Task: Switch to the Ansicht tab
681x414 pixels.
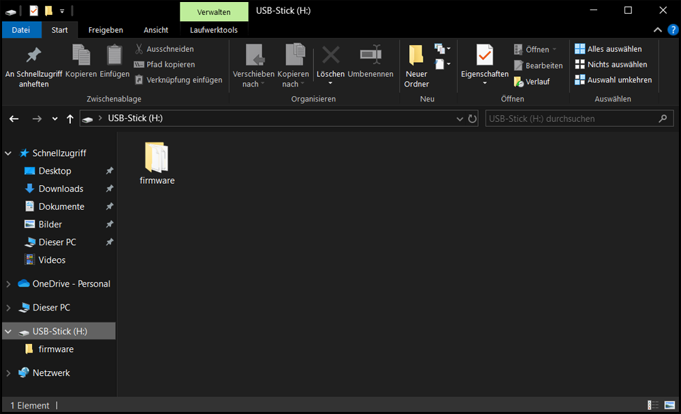Action: pos(156,30)
